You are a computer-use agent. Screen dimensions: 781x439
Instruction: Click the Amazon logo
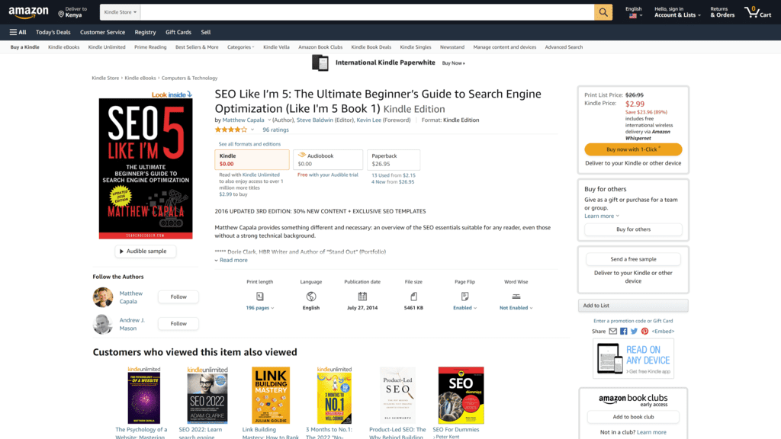tap(28, 12)
